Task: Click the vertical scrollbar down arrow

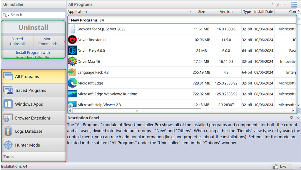Action: point(299,105)
